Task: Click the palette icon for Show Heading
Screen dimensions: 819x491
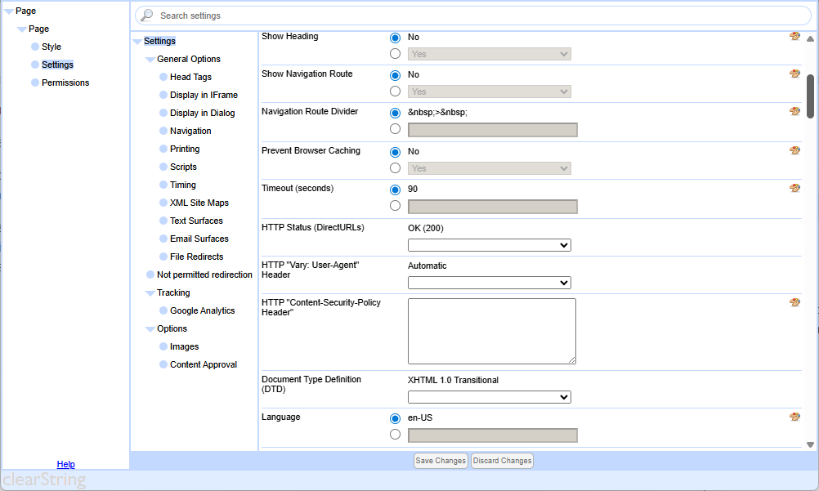Action: (794, 37)
